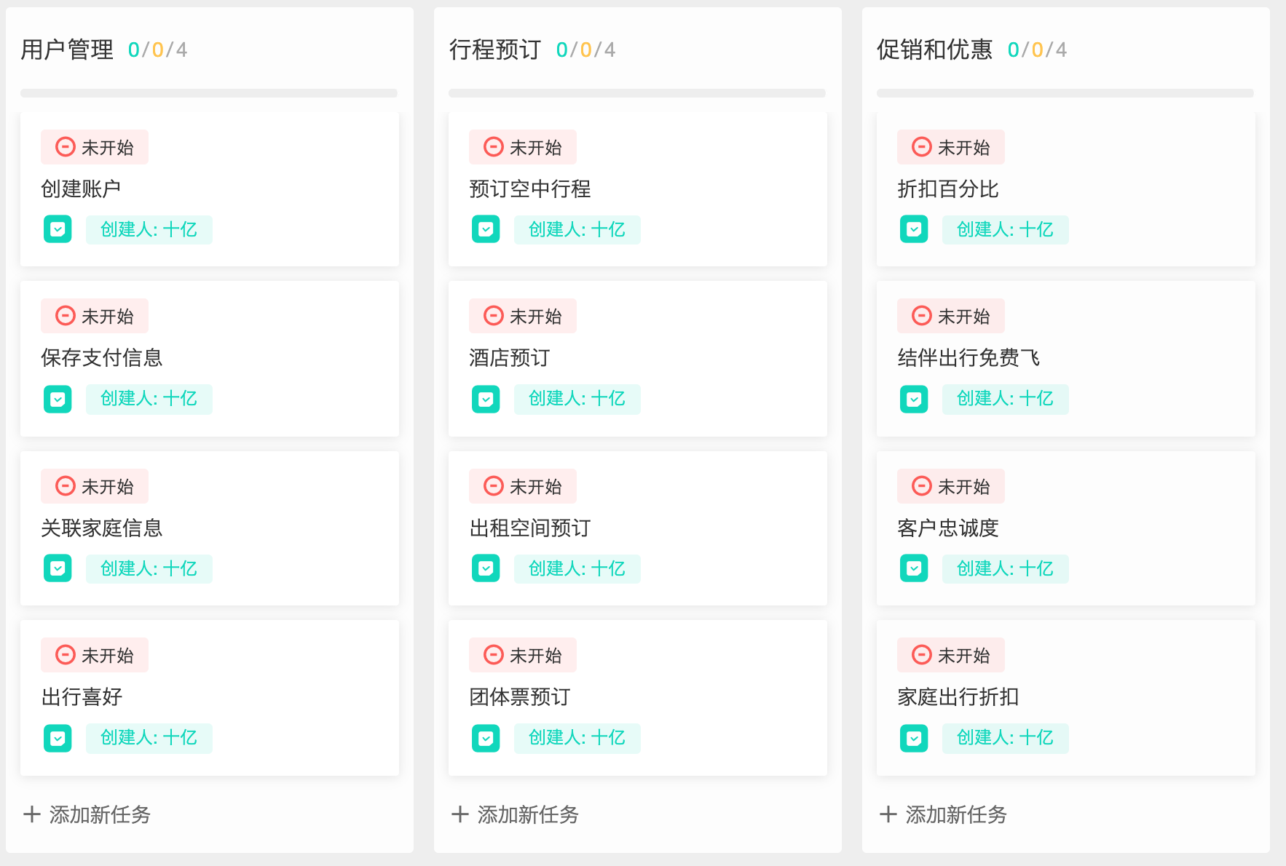Click the progress bar under 用户管理 header
The height and width of the screenshot is (866, 1286).
(x=209, y=92)
